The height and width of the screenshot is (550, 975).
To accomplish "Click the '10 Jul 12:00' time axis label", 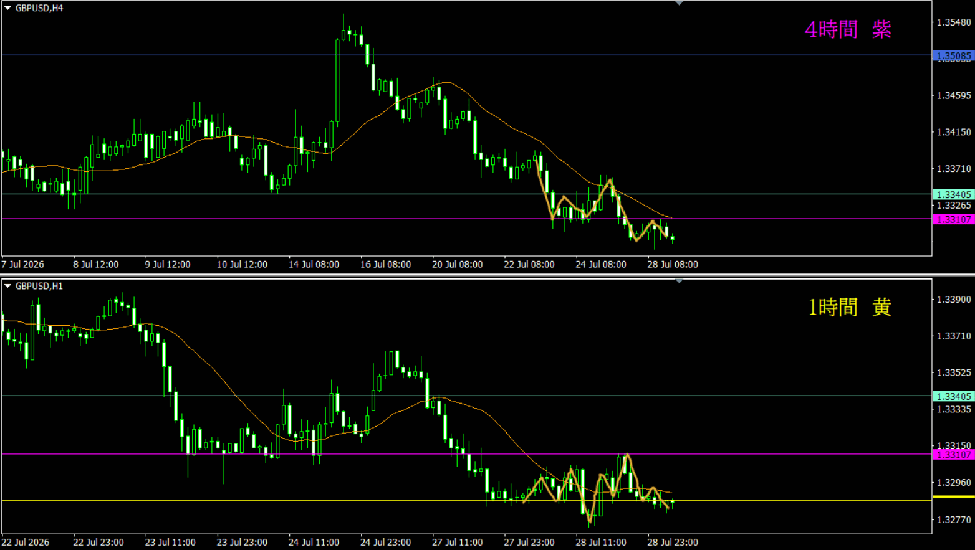I will [x=242, y=264].
